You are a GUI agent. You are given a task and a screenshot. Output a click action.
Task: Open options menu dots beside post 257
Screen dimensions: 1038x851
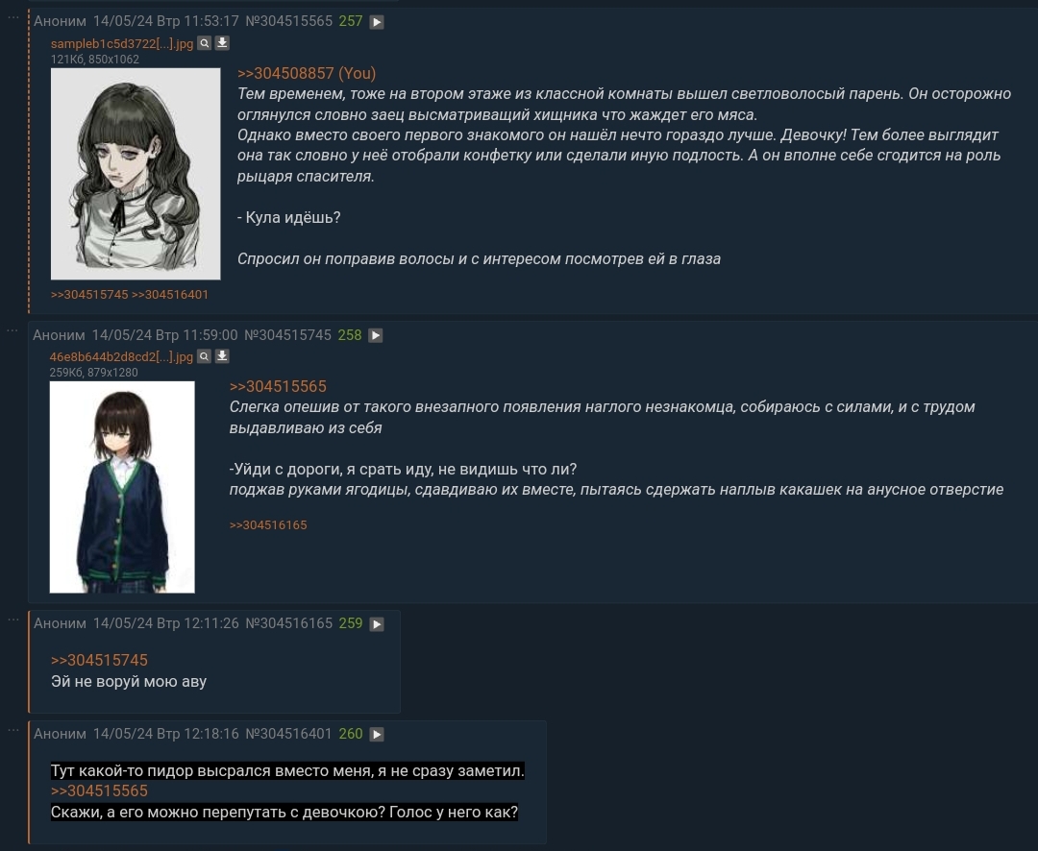pyautogui.click(x=12, y=17)
